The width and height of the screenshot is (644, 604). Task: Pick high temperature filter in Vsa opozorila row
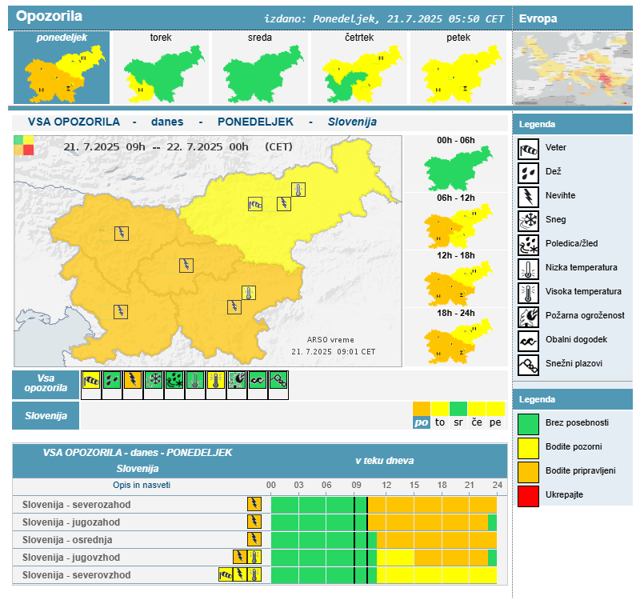(x=216, y=381)
